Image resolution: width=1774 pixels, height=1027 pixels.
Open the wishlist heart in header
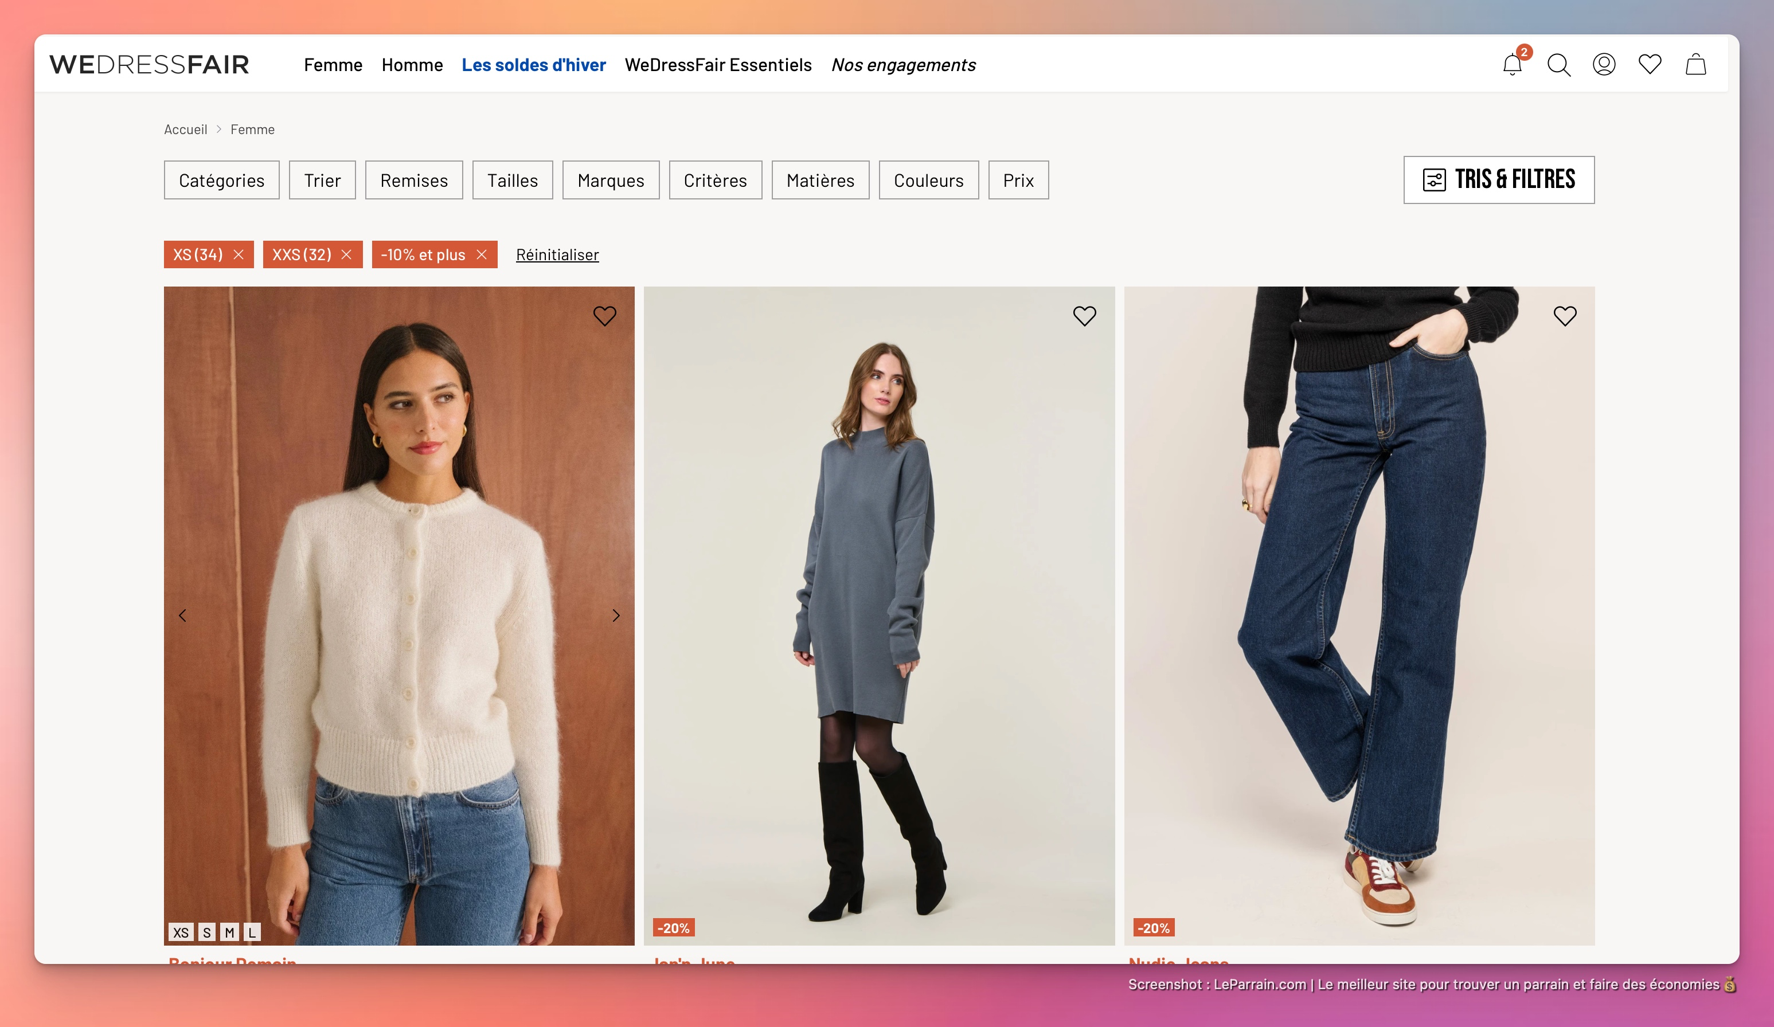tap(1650, 65)
